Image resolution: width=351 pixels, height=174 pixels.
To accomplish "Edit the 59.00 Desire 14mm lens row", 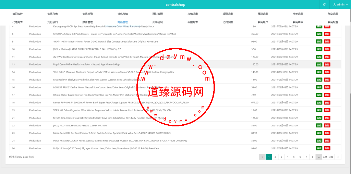I will [319, 87].
